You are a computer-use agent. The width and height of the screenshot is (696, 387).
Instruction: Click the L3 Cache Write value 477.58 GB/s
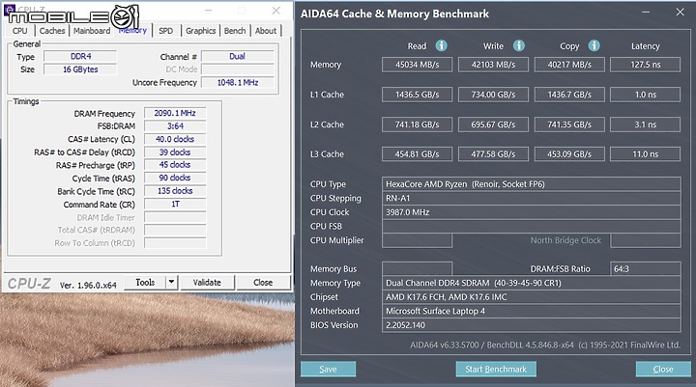pos(493,154)
